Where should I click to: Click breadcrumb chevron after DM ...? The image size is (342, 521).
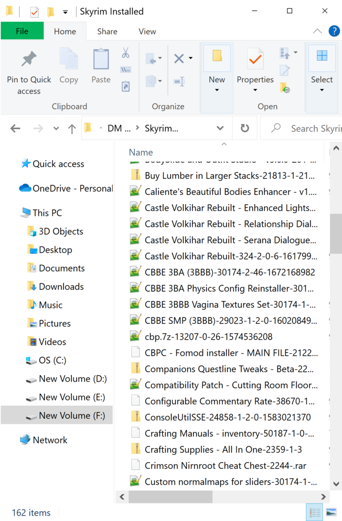click(137, 128)
